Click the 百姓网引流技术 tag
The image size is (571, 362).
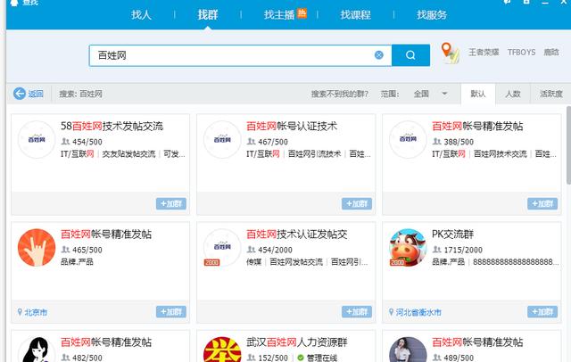click(314, 154)
